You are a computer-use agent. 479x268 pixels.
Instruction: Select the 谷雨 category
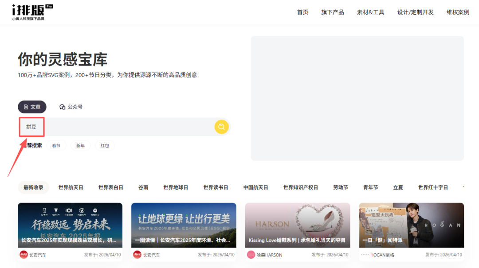[x=143, y=187]
